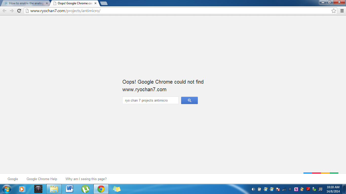Bookmark this page with the star icon

point(334,11)
